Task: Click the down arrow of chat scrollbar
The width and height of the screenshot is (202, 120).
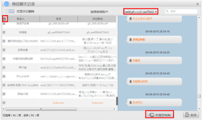Action: 199,109
